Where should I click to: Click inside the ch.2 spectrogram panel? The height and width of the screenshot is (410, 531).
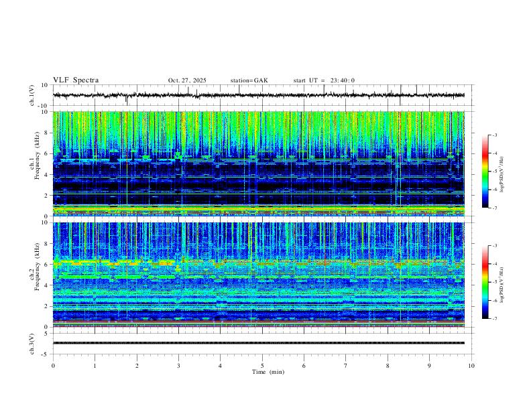259,275
